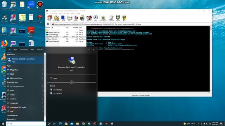Image resolution: width=225 pixels, height=126 pixels.
Task: Click the up-one-level icon beside WinRAR address bar
Action: click(x=48, y=24)
